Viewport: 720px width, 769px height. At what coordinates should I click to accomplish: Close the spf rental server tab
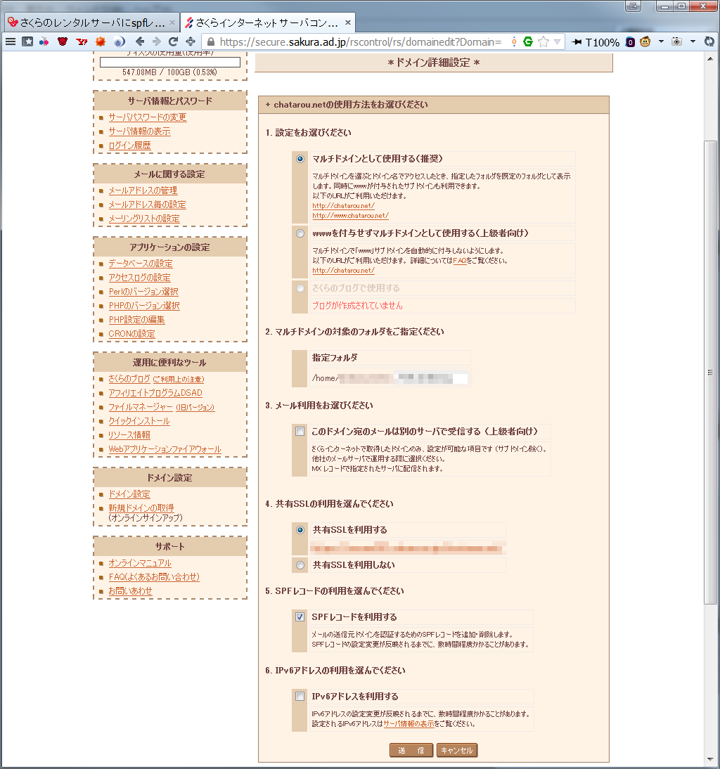(172, 22)
